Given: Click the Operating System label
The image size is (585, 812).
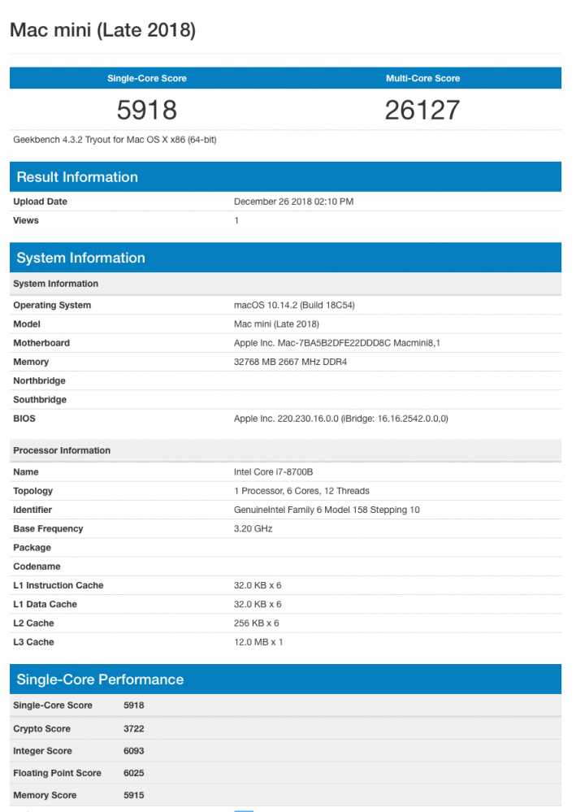Looking at the screenshot, I should (x=52, y=305).
